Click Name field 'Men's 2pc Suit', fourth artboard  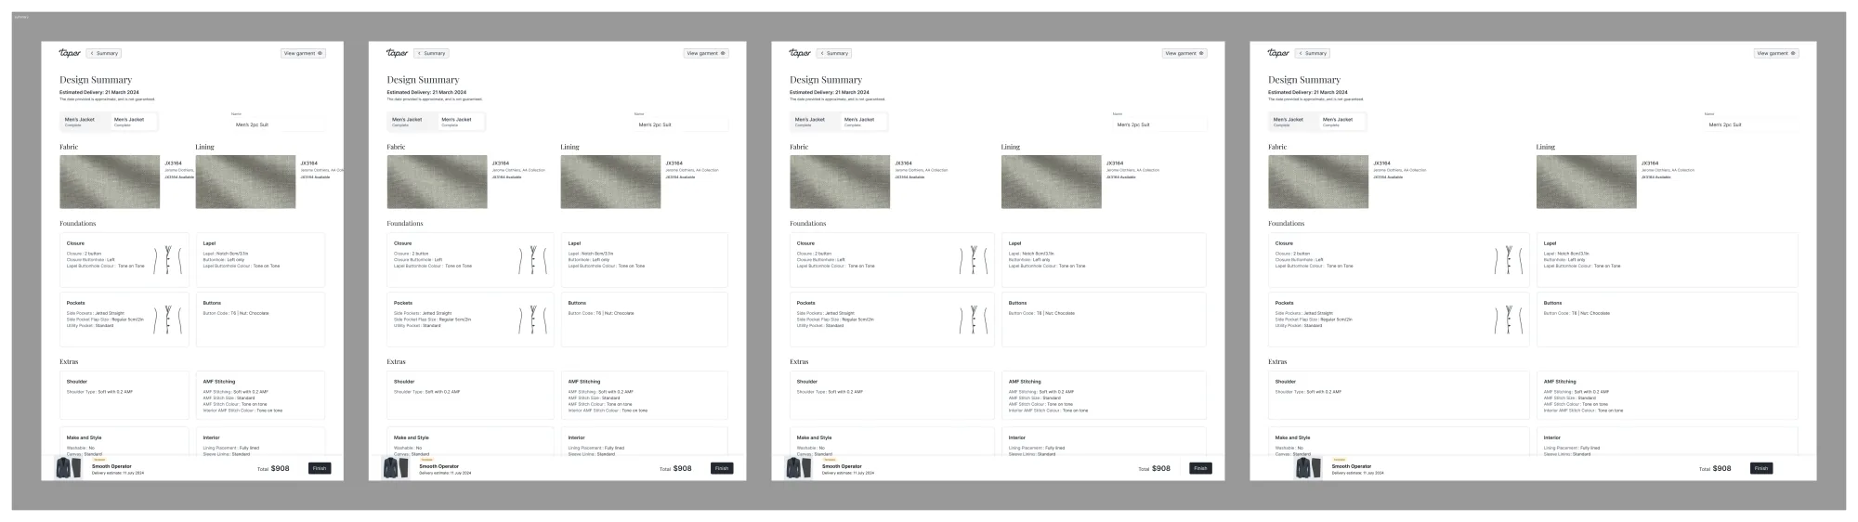click(1751, 124)
